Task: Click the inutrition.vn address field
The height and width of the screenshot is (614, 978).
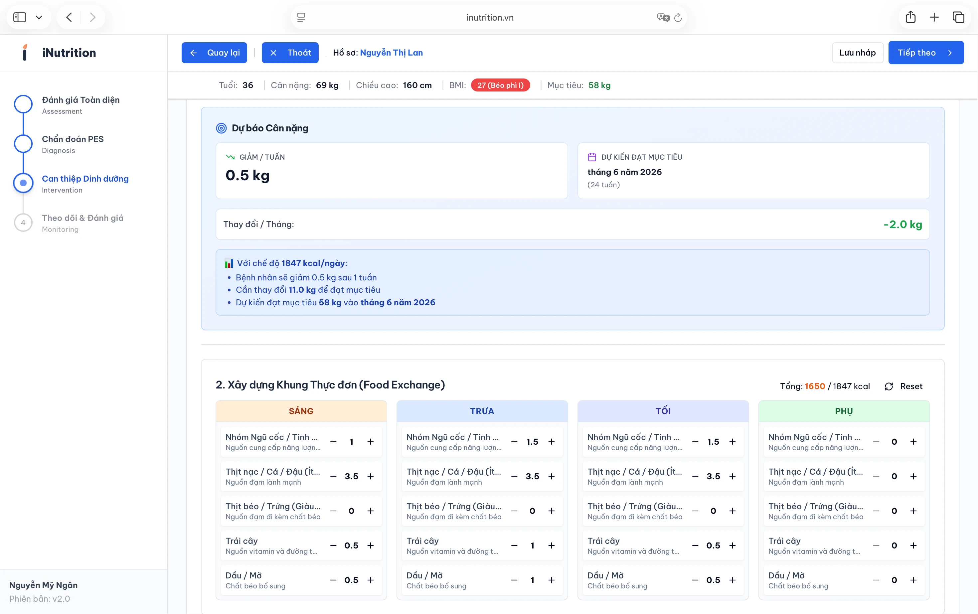Action: point(489,17)
